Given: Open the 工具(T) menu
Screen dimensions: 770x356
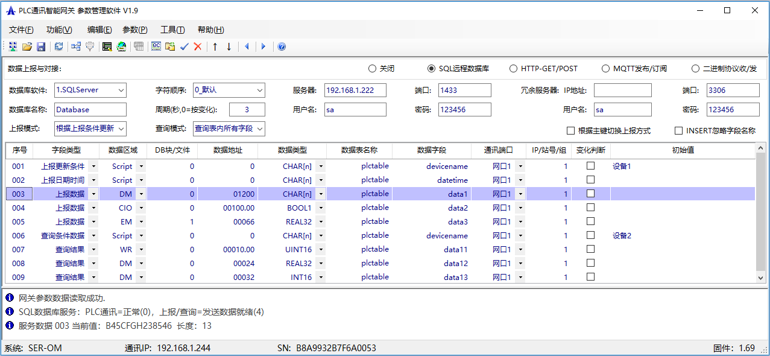Looking at the screenshot, I should 172,30.
